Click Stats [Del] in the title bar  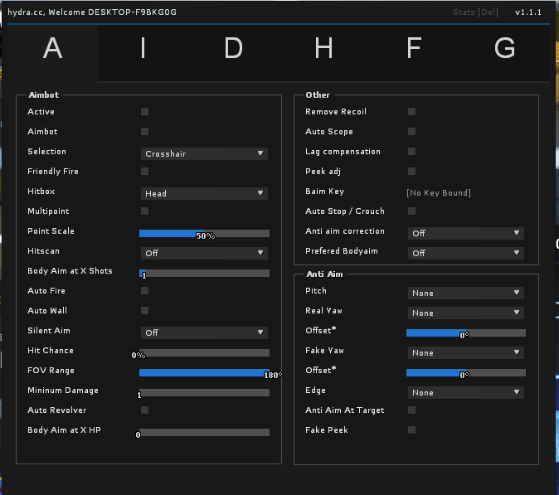tap(476, 12)
